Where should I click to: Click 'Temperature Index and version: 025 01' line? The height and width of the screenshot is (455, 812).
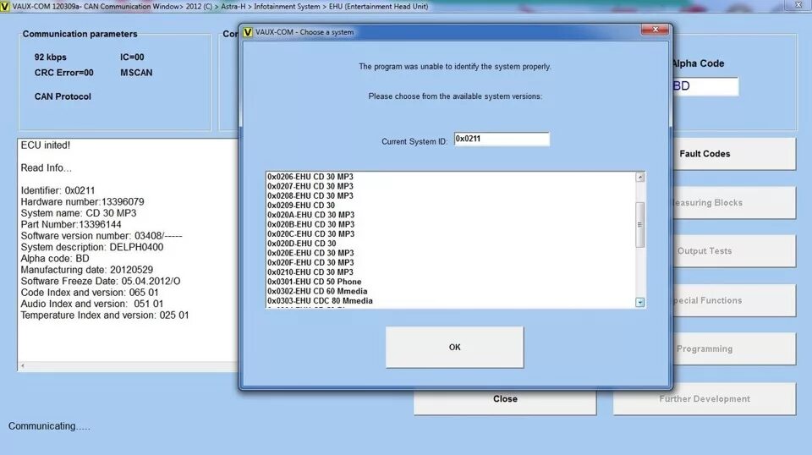(x=105, y=315)
